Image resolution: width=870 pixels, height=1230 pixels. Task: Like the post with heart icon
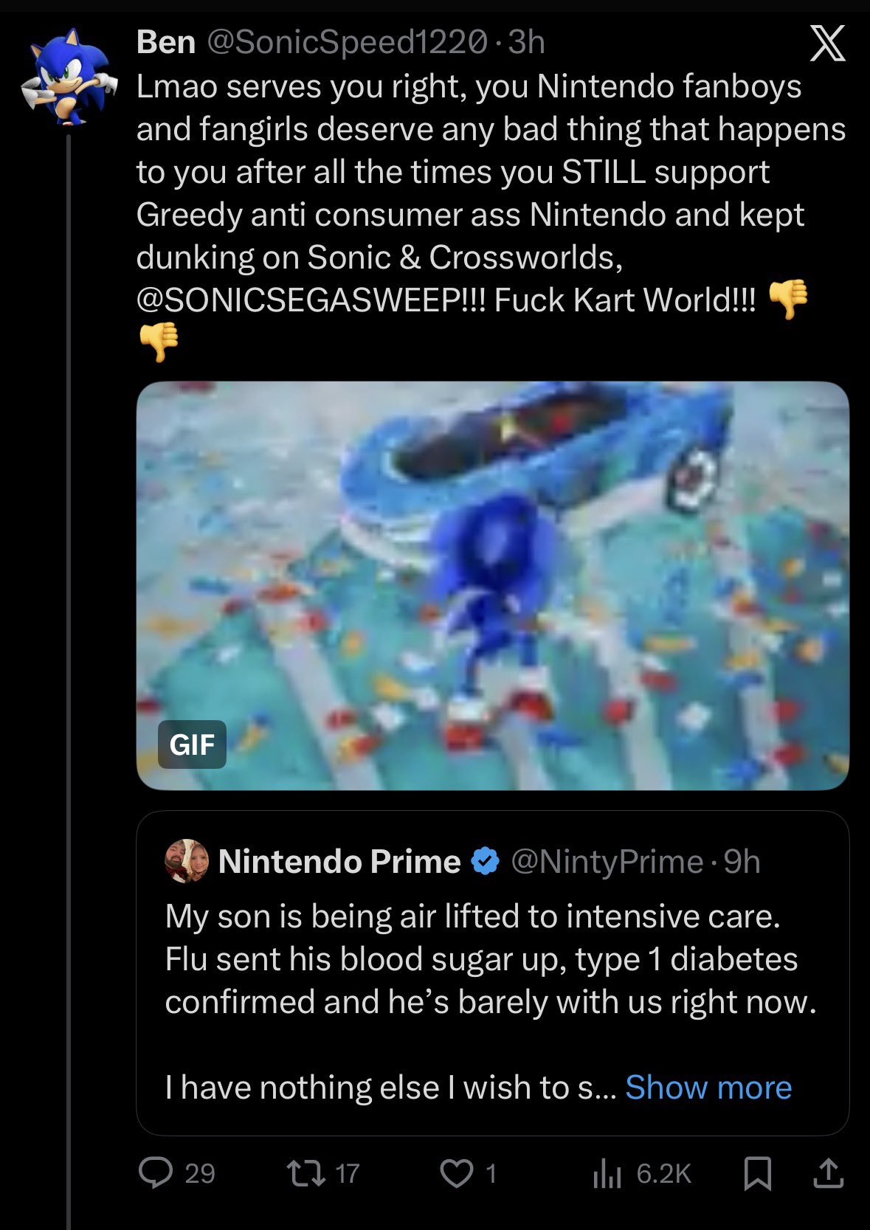point(456,1172)
